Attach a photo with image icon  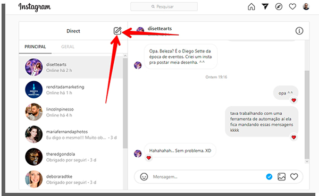click(282, 177)
